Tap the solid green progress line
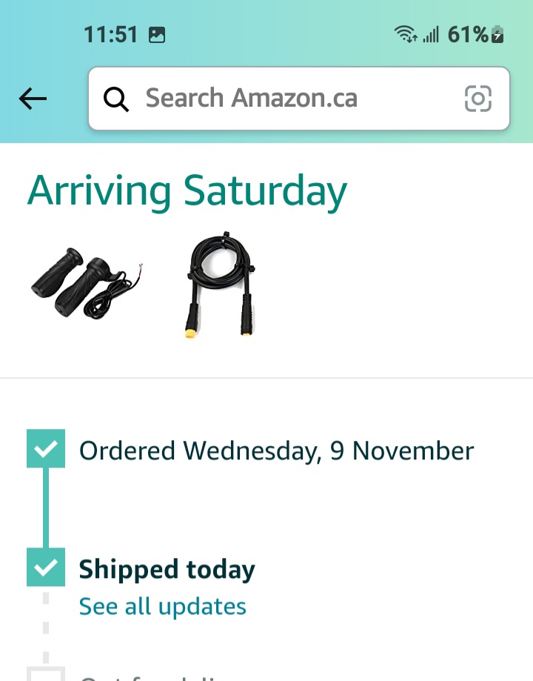Viewport: 533px width, 681px height. [x=46, y=508]
